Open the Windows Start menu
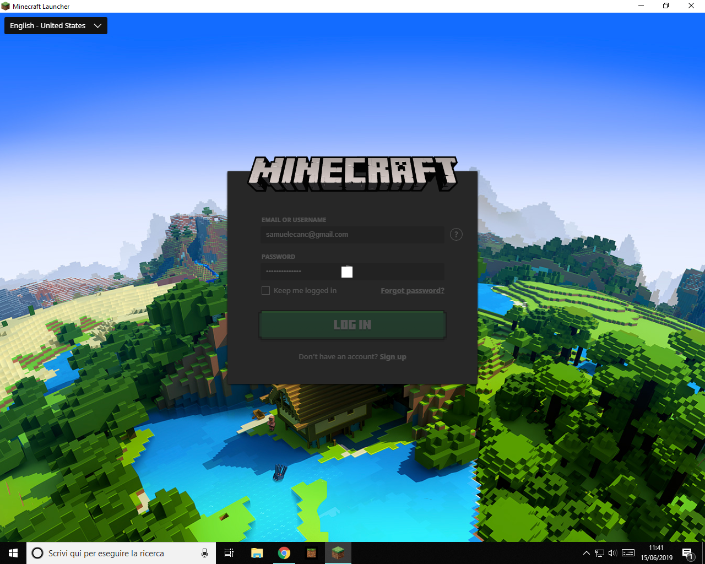Viewport: 705px width, 564px height. click(x=13, y=553)
